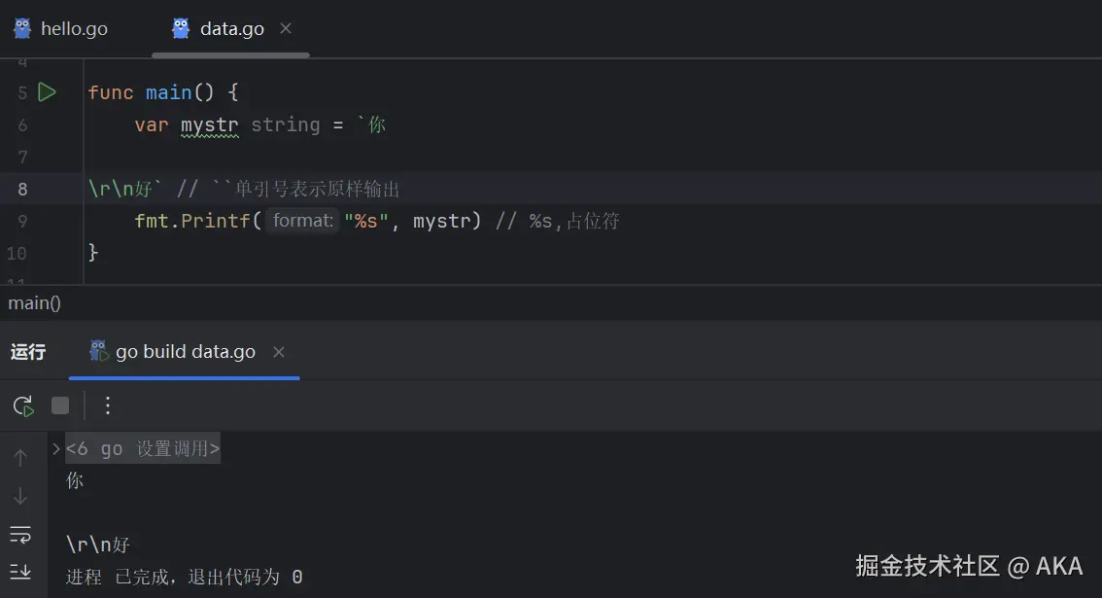Open the run toolbar more options menu
Image resolution: width=1102 pixels, height=598 pixels.
click(108, 405)
